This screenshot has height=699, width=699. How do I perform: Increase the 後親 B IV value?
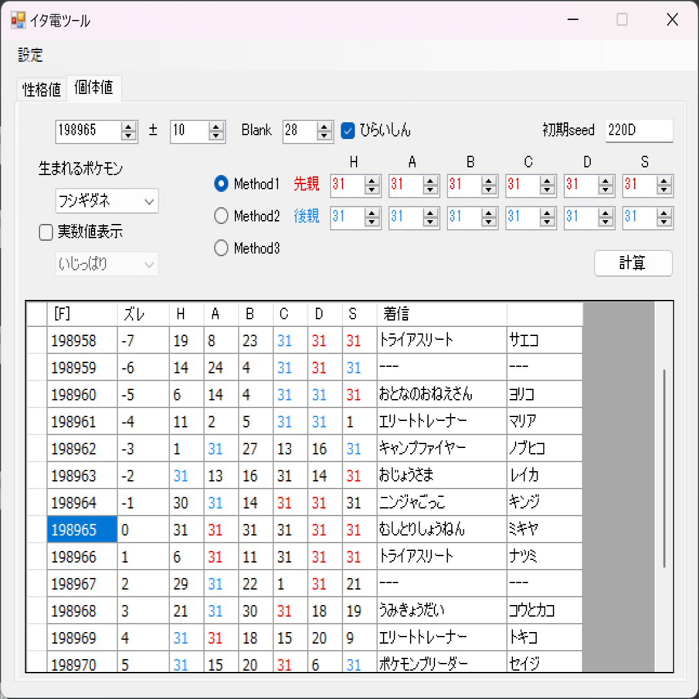[488, 213]
